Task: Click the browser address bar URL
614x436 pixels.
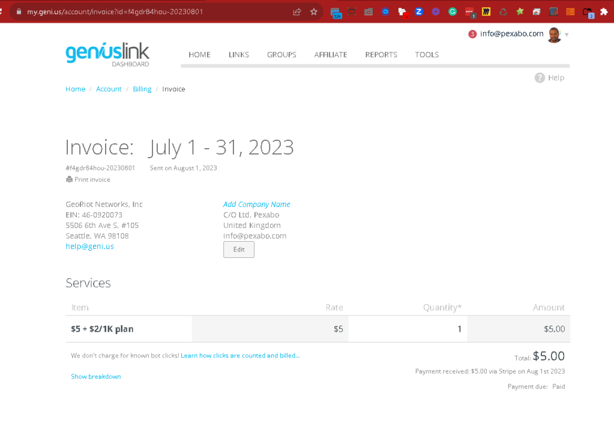Action: [x=115, y=12]
